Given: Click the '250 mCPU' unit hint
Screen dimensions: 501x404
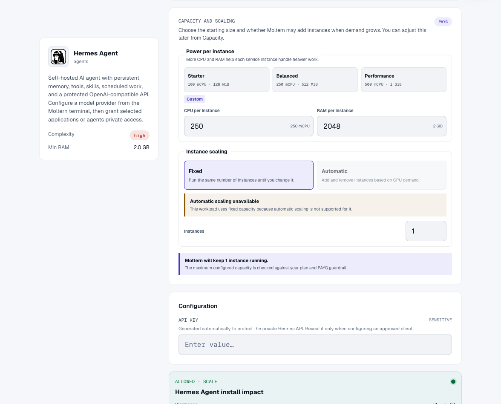Looking at the screenshot, I should coord(300,126).
